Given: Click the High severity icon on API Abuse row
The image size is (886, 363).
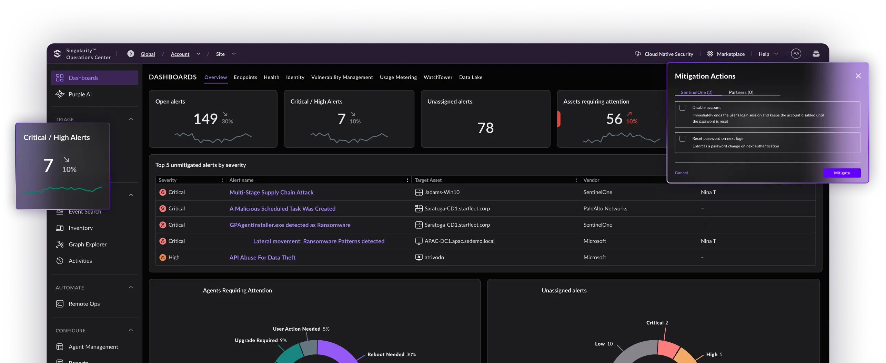Looking at the screenshot, I should (163, 258).
